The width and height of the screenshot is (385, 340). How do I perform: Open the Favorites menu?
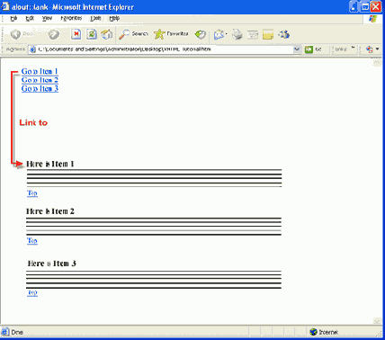tap(71, 18)
